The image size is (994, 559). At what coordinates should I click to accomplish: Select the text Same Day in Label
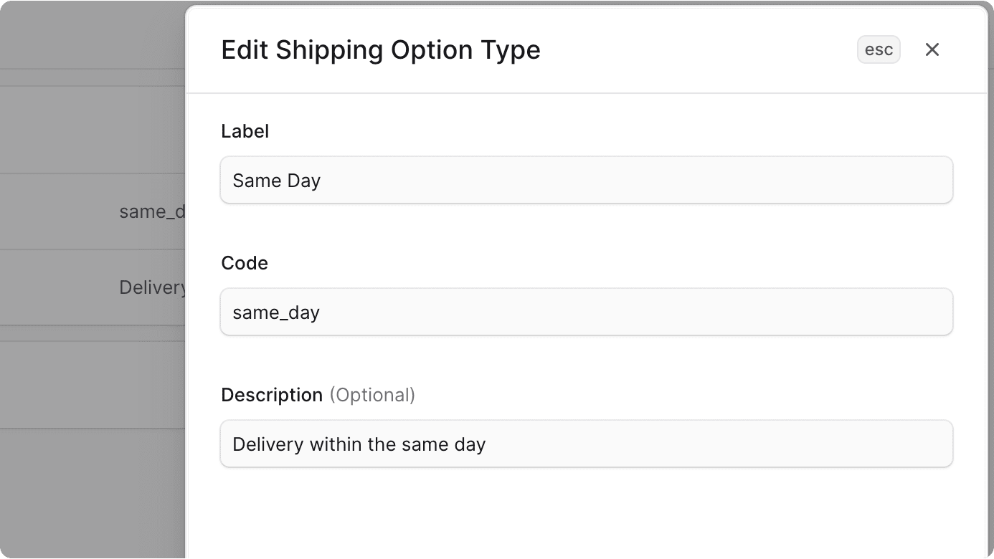[275, 180]
